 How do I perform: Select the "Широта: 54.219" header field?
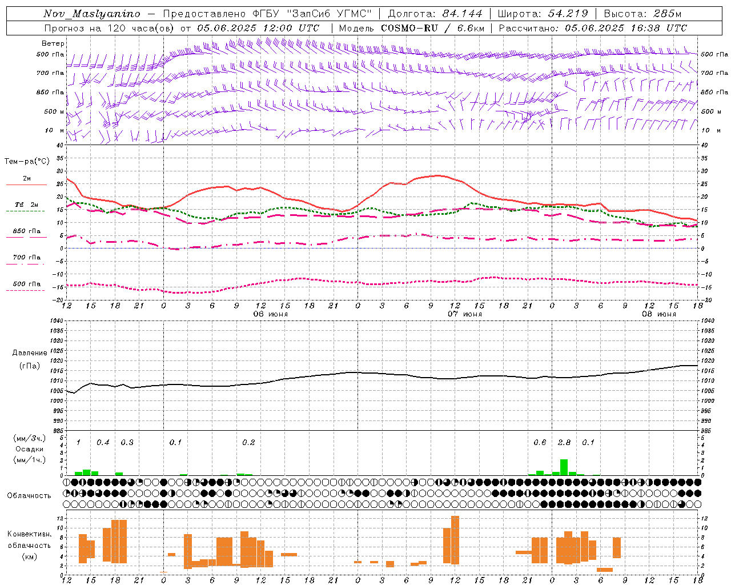pos(543,14)
